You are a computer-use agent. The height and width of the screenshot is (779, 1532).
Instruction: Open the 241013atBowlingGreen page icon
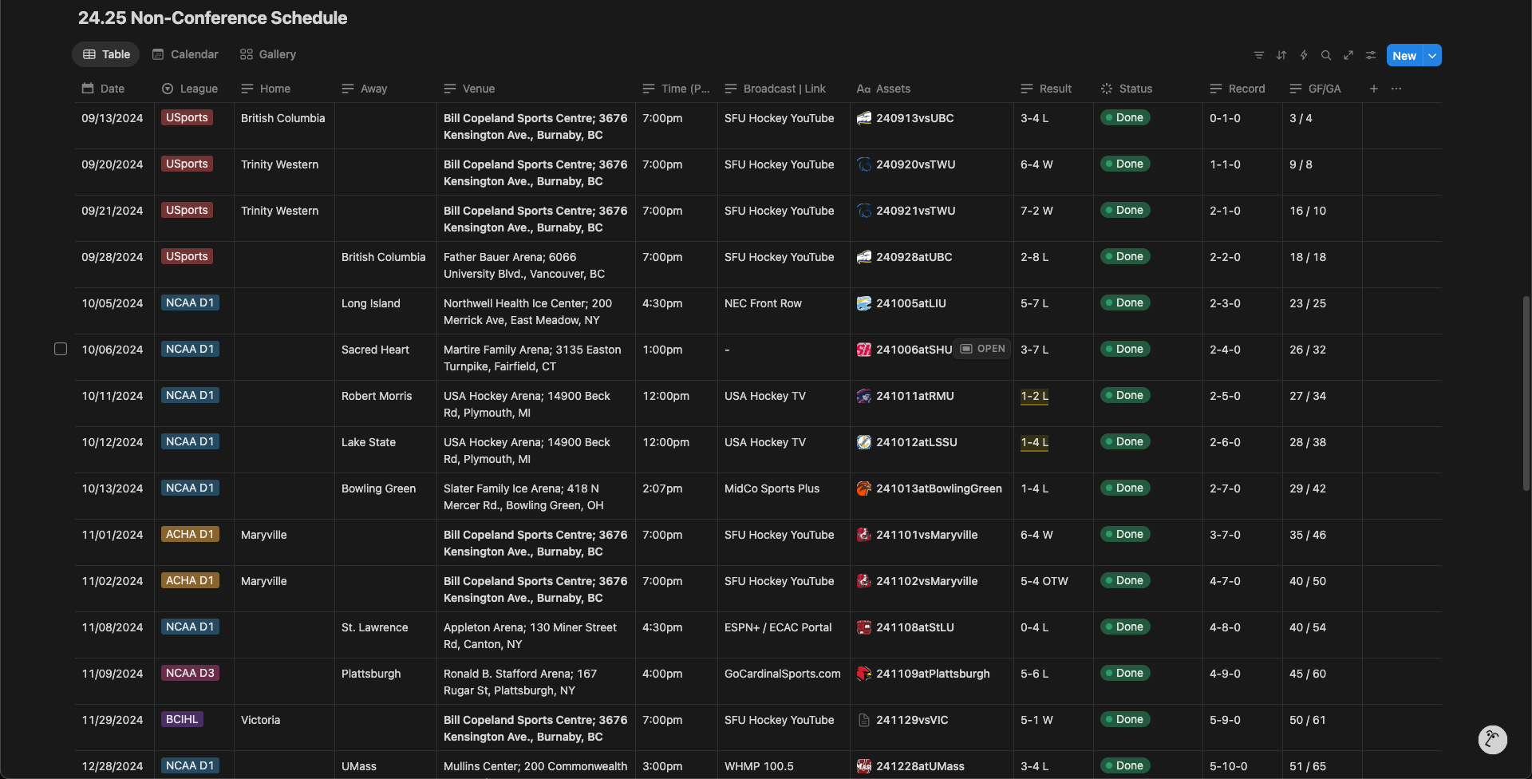point(863,488)
